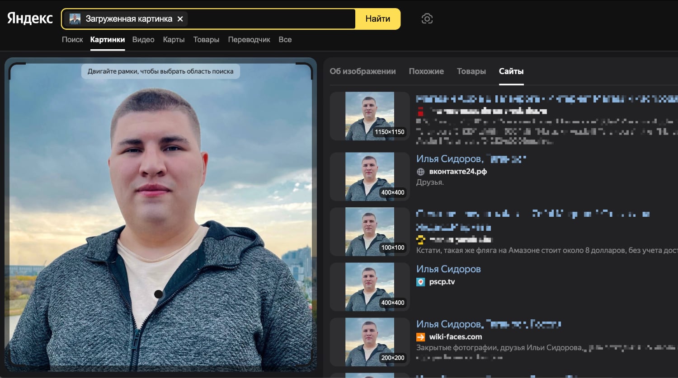Open the Видео section
Screen dimensions: 678x378
(x=143, y=40)
